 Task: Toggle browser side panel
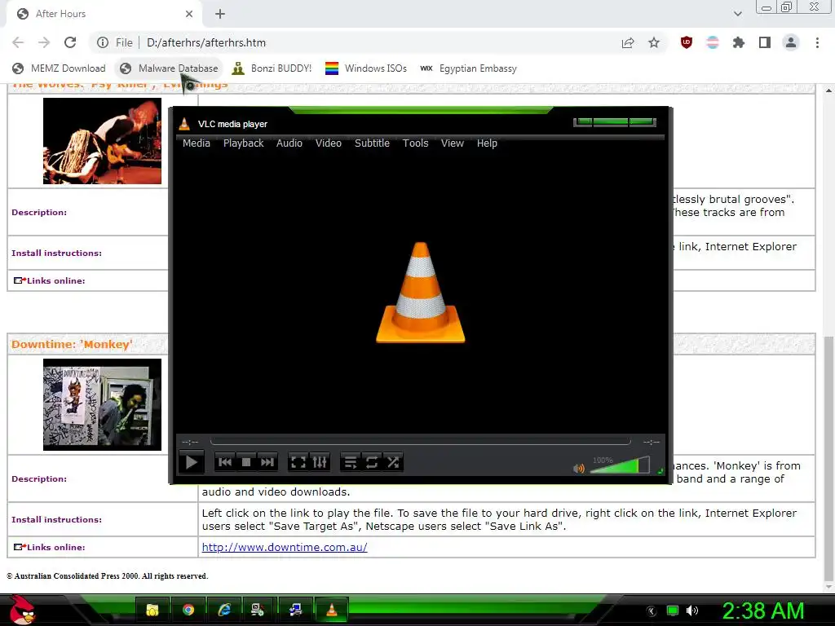click(x=765, y=42)
